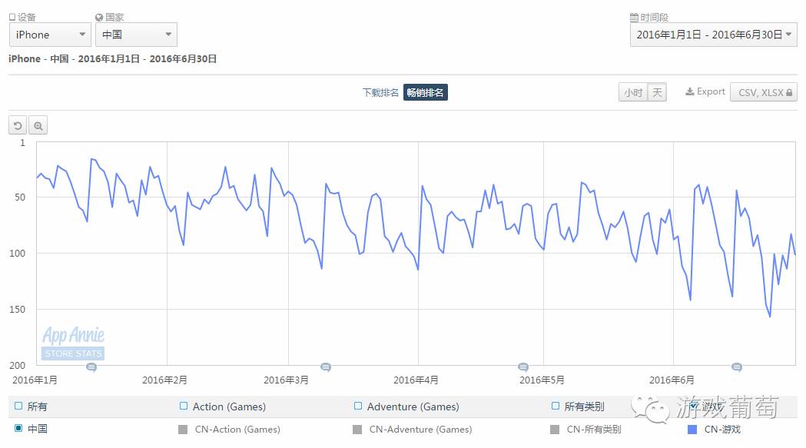Click the App Annie Store Stats watermark
806x448 pixels.
coord(73,343)
